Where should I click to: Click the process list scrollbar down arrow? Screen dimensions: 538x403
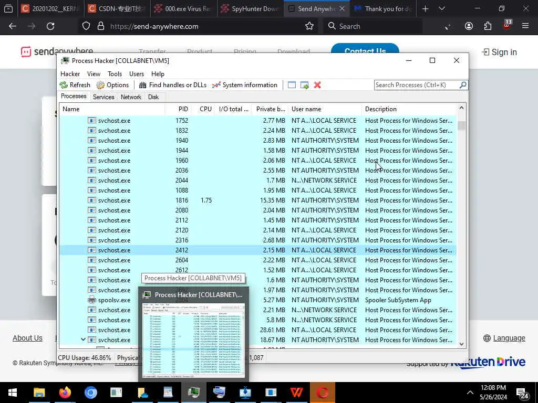(x=461, y=344)
